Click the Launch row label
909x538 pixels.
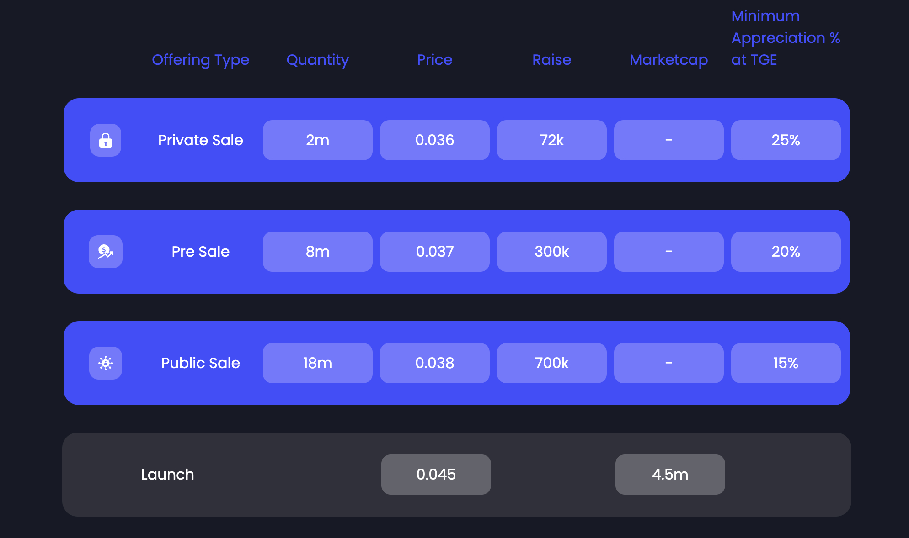(x=167, y=475)
